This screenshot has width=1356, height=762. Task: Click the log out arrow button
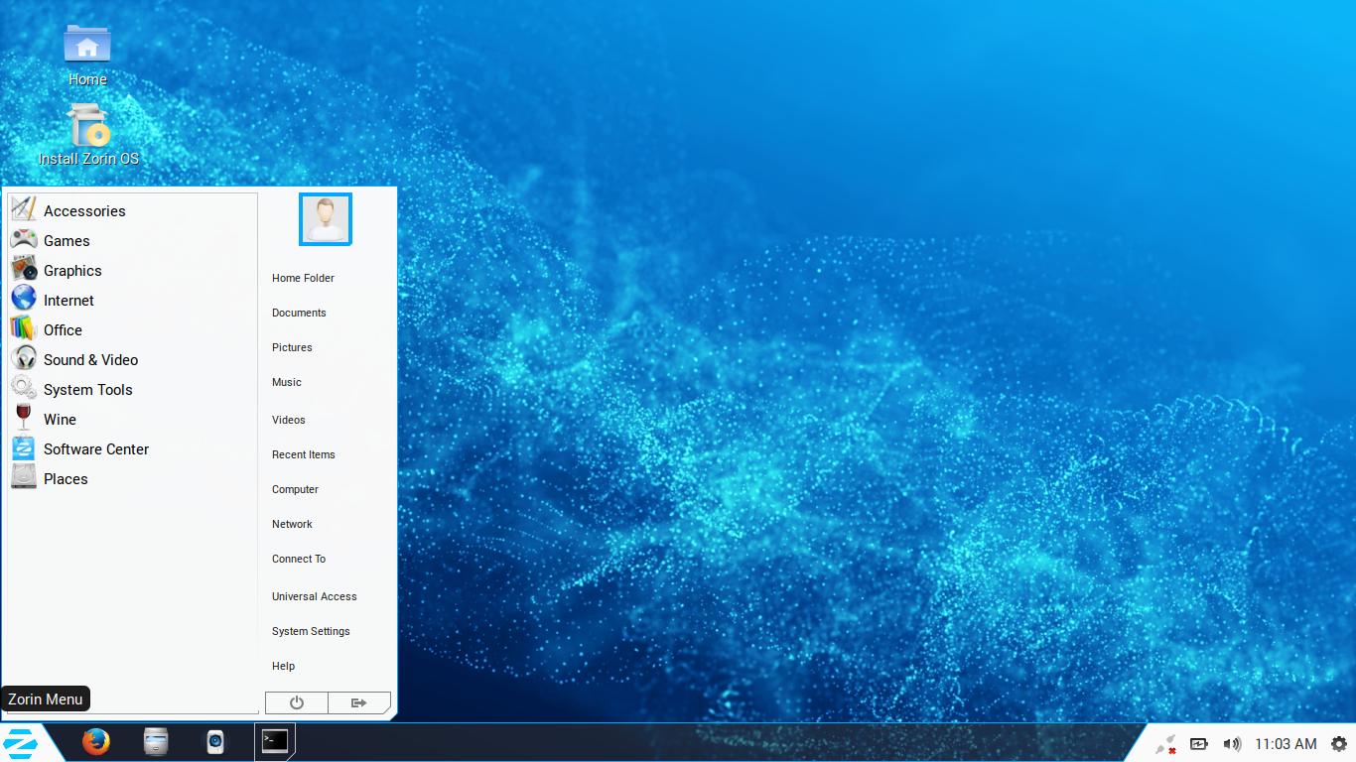click(359, 702)
